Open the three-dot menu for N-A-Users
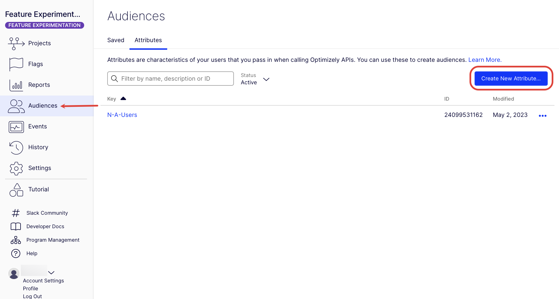This screenshot has width=559, height=299. (542, 116)
